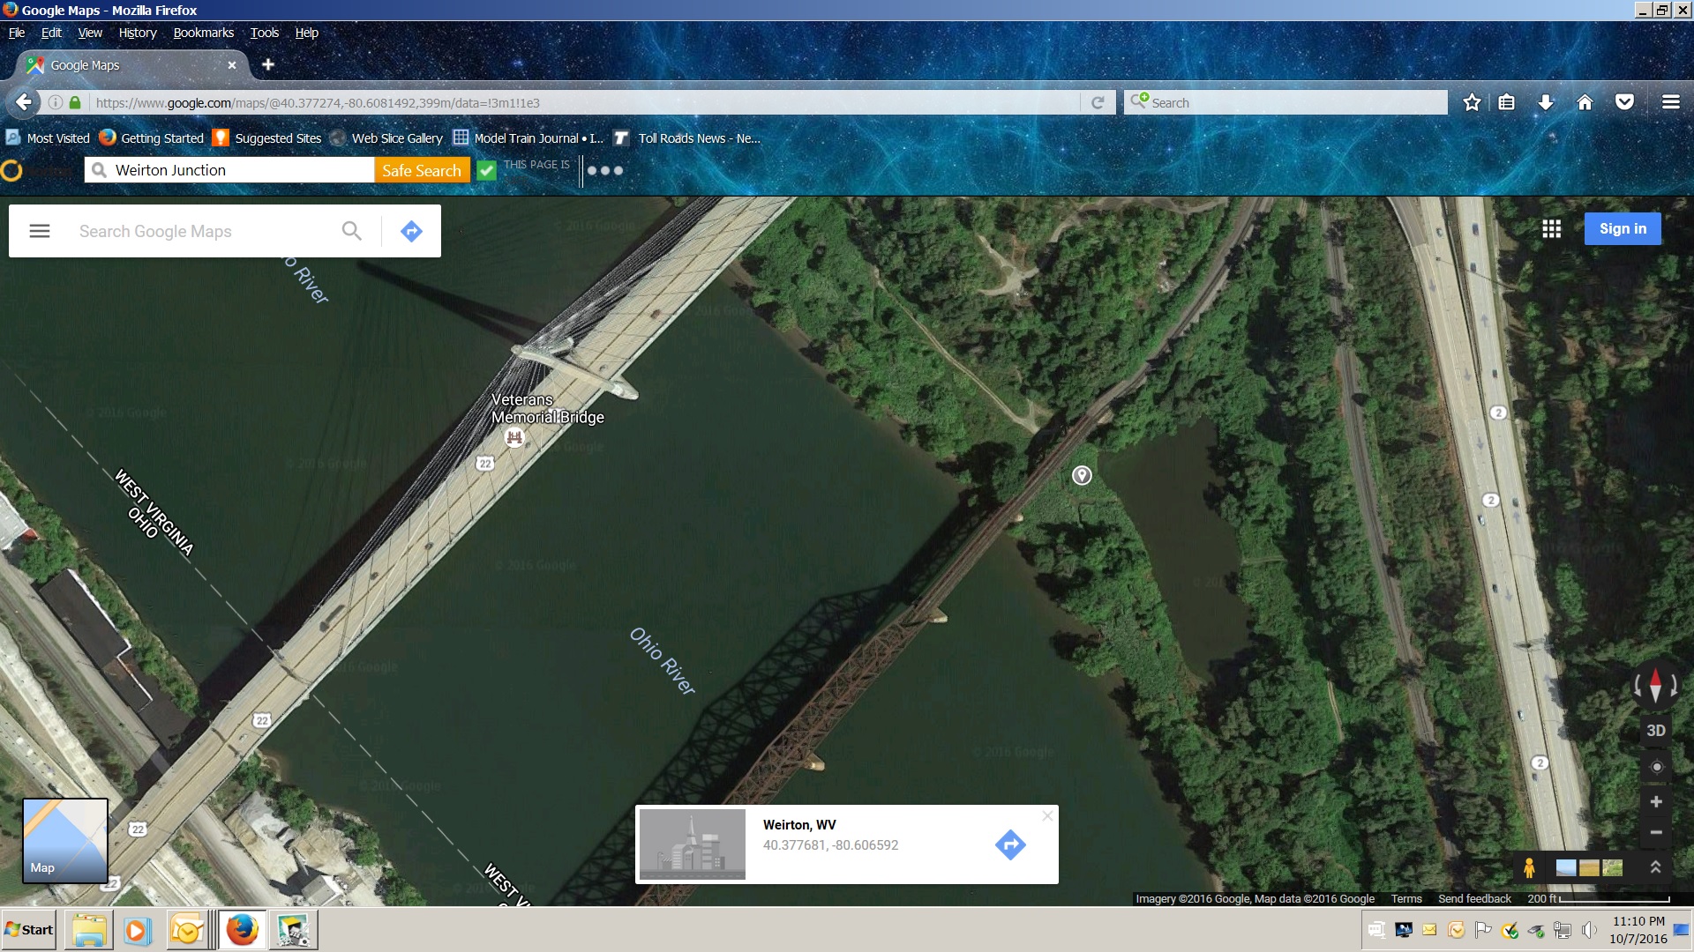This screenshot has height=952, width=1694.
Task: Click the Safe Search button
Action: pyautogui.click(x=422, y=171)
